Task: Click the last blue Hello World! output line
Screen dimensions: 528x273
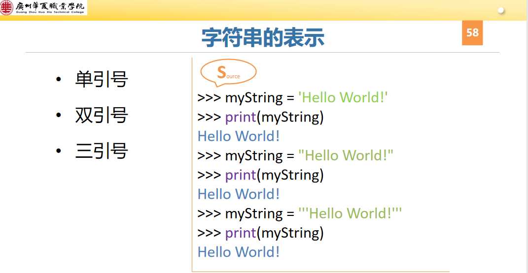Action: 239,252
